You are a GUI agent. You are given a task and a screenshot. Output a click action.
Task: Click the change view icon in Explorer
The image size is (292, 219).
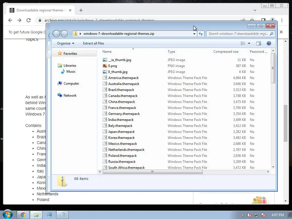click(x=243, y=43)
